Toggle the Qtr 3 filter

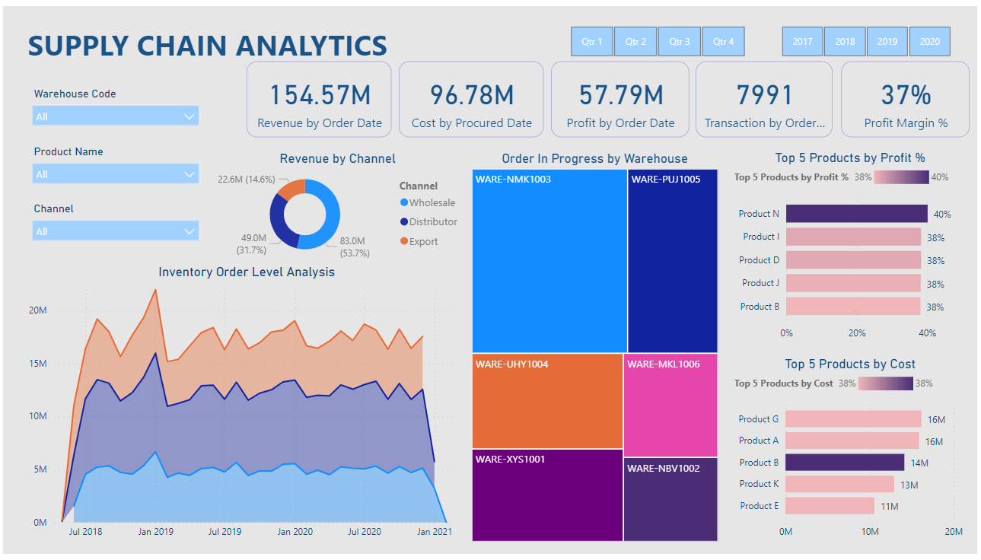click(x=680, y=42)
